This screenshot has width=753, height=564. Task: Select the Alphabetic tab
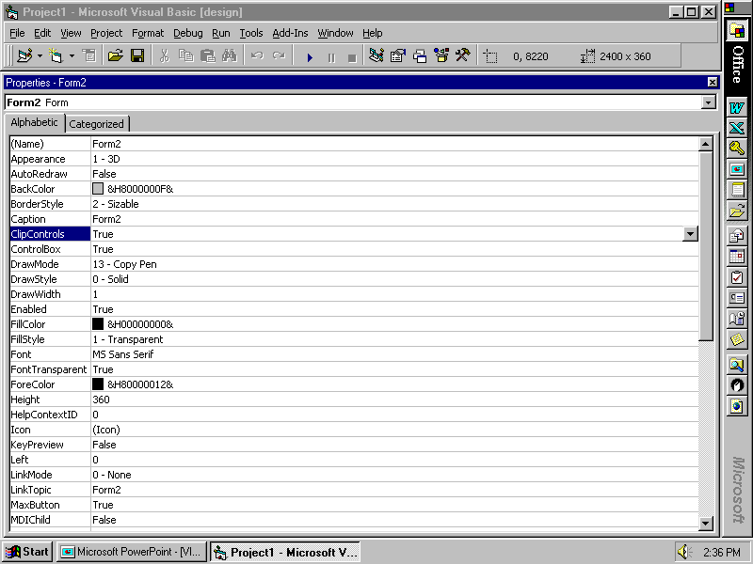click(34, 122)
